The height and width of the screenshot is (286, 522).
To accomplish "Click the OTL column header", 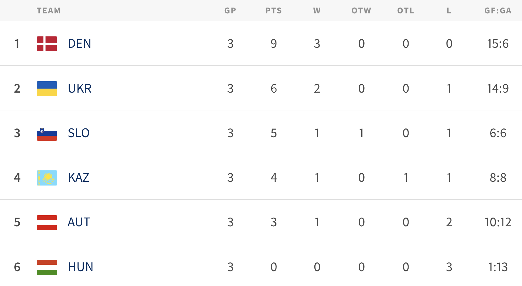I will pos(406,11).
